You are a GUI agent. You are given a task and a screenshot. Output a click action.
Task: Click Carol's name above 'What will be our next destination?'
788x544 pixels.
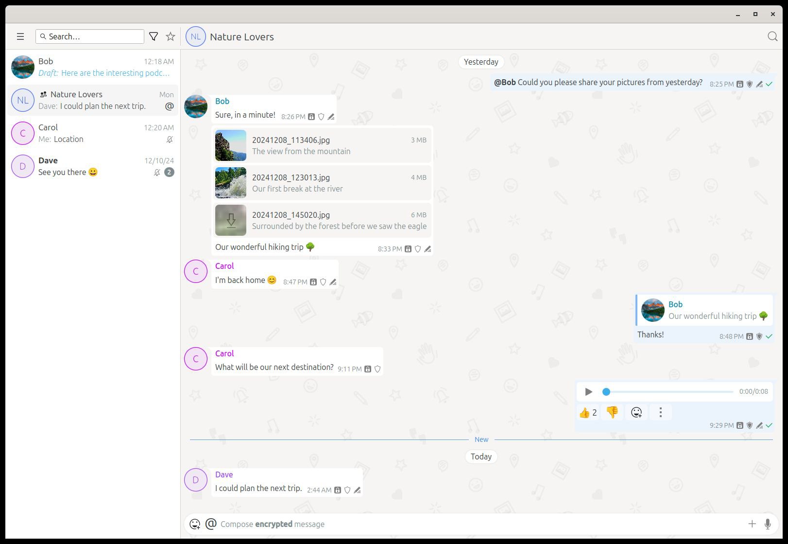tap(224, 353)
